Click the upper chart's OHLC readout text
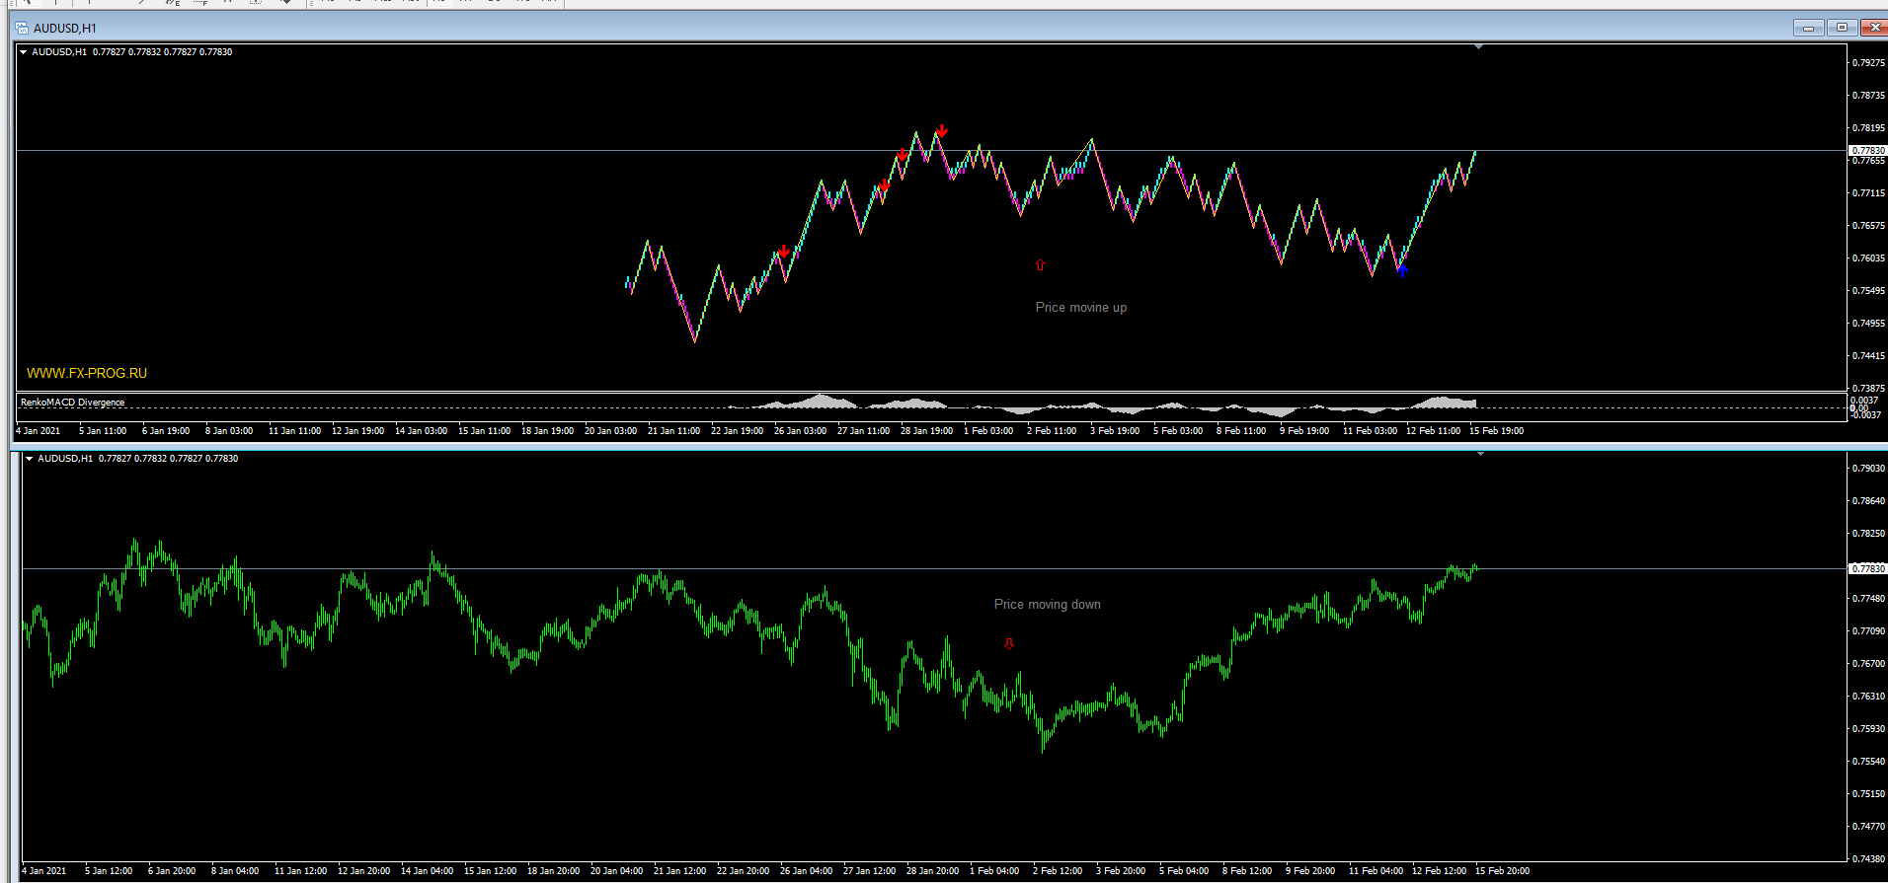Viewport: 1888px width, 883px height. 163,52
